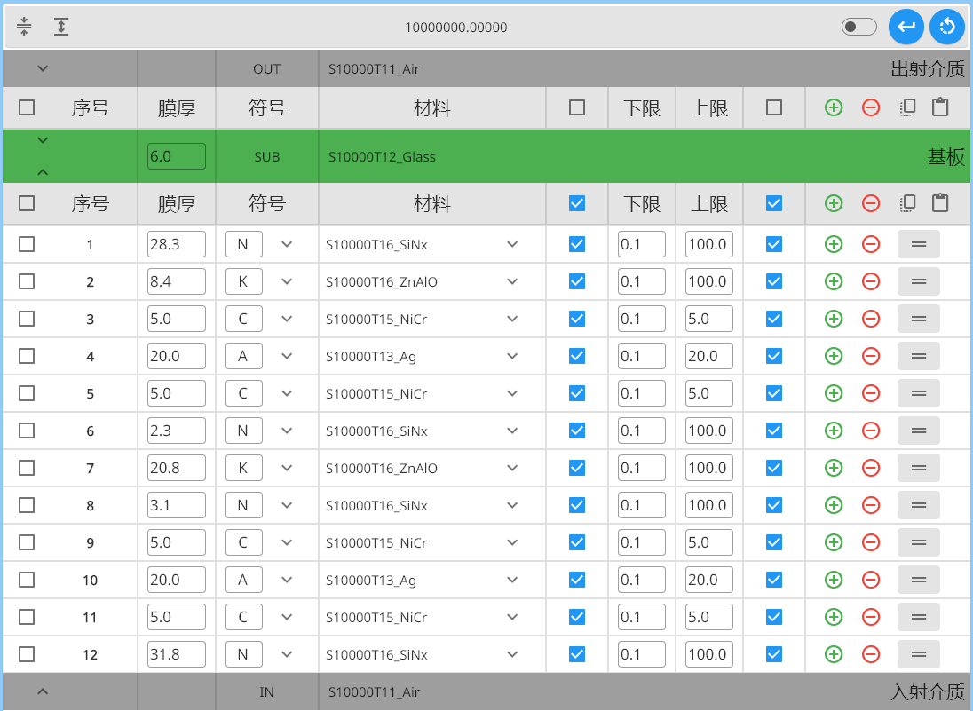Click the collapse-all rows icon in toolbar
The height and width of the screenshot is (711, 973).
[24, 27]
